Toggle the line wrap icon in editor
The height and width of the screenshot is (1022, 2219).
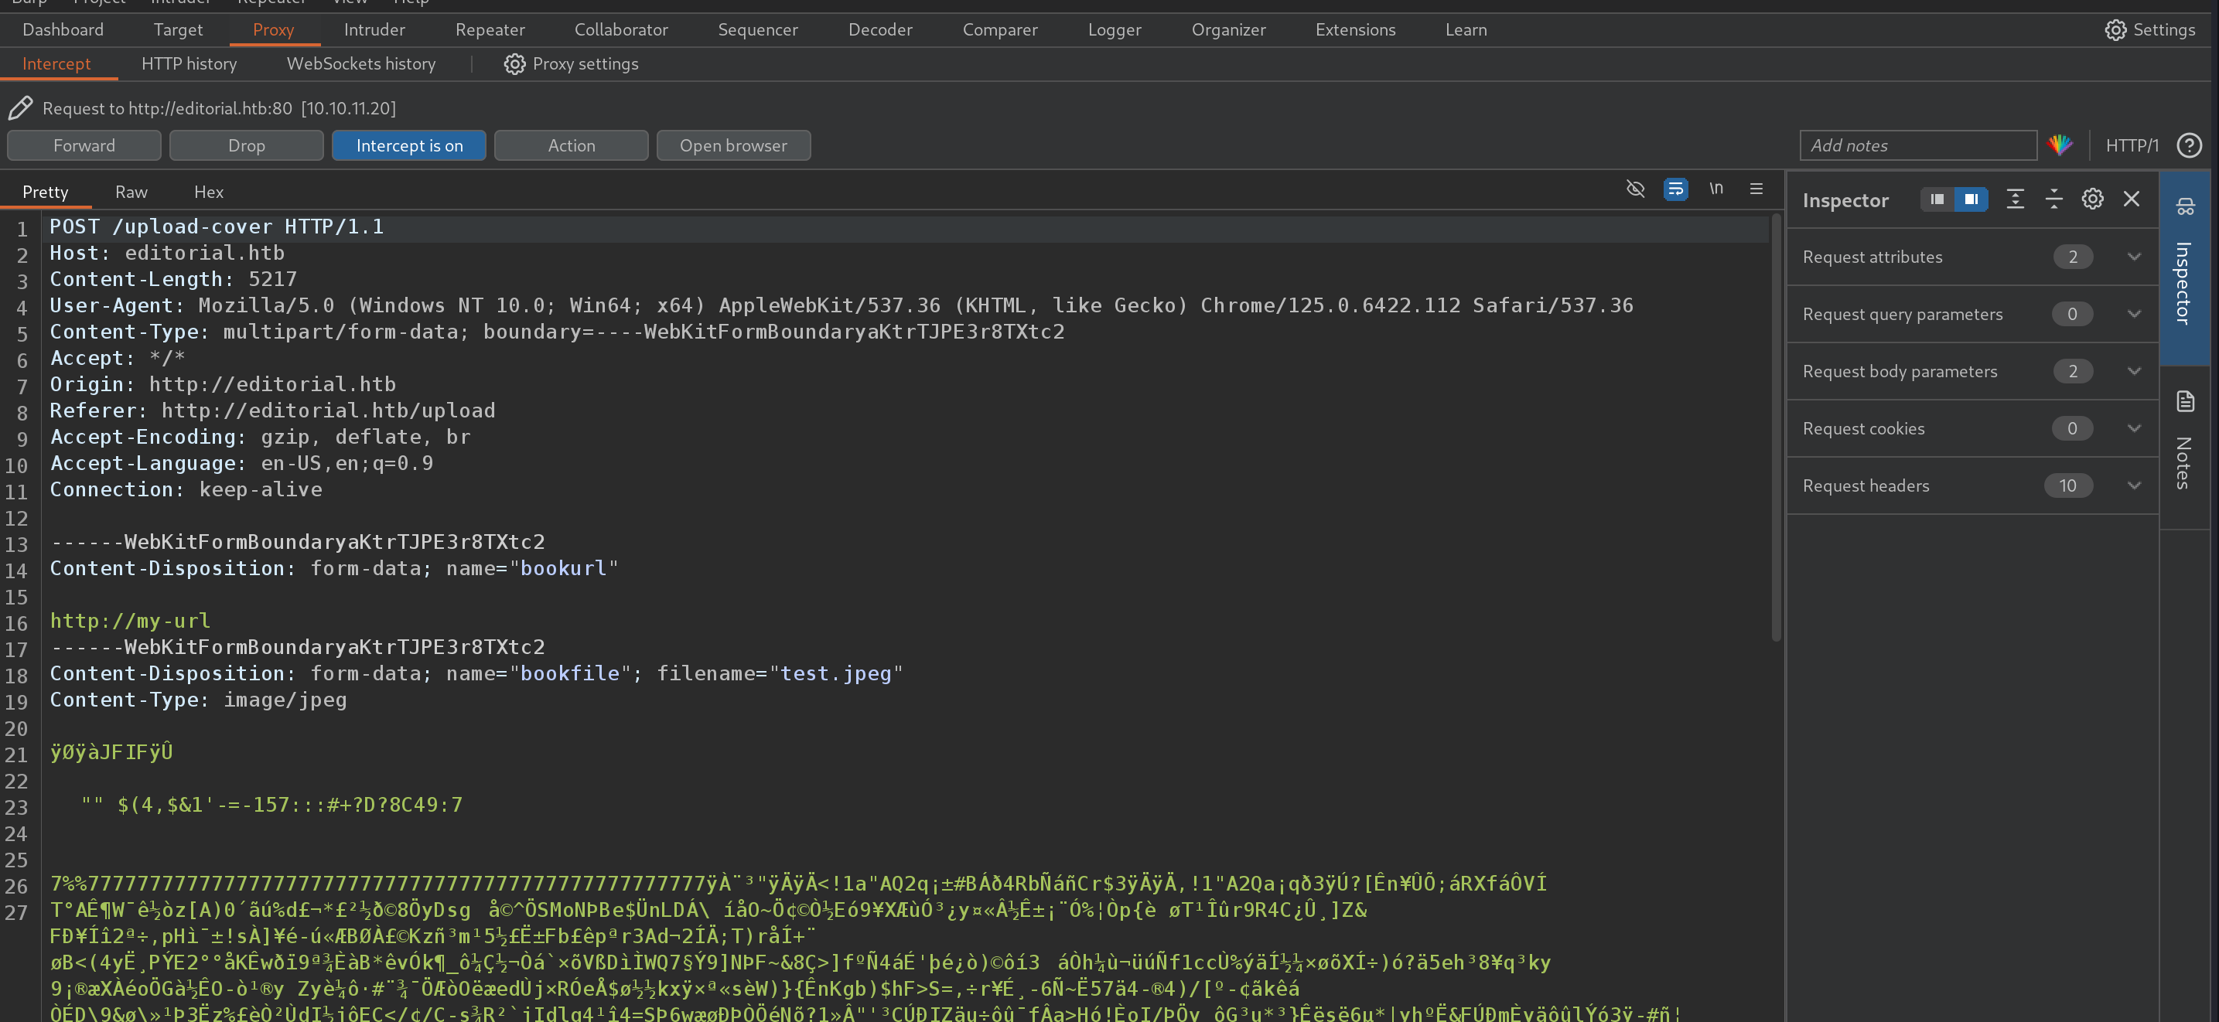coord(1675,189)
